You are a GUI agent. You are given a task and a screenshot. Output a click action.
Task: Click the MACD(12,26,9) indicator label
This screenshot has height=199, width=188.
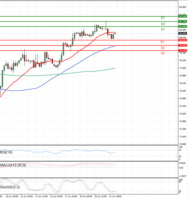(x=13, y=165)
